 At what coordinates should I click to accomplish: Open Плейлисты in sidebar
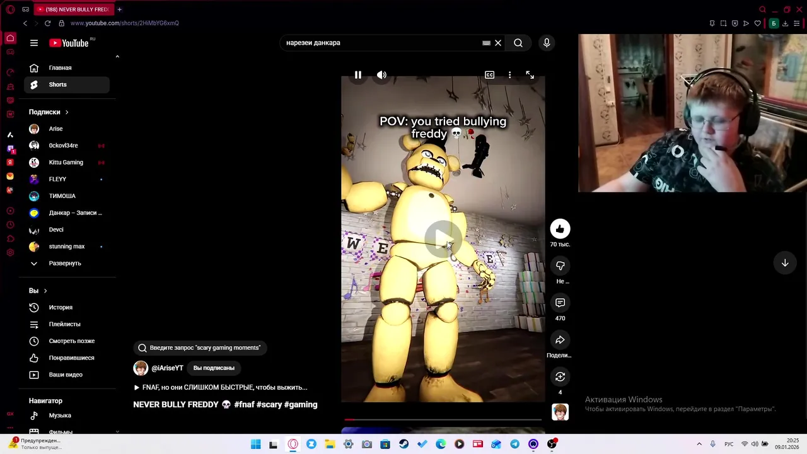(x=67, y=324)
